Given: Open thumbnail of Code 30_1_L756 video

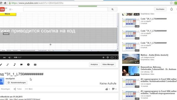Looking at the screenshot, I should tap(131, 47).
